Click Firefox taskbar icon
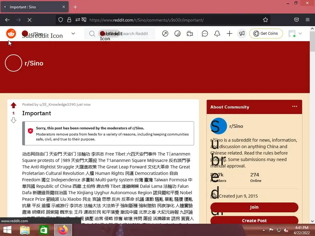Image resolution: width=315 pixels, height=236 pixels. tap(63, 230)
